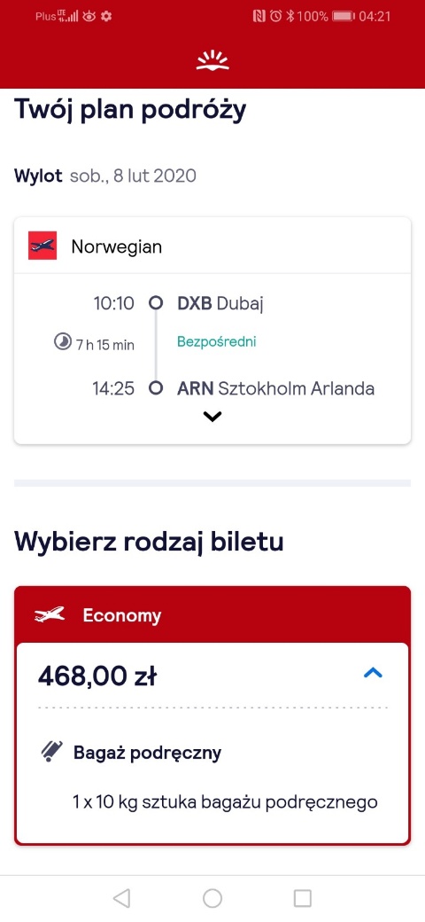The height and width of the screenshot is (922, 425).
Task: Tap the Bluetooth icon in status bar
Action: click(290, 17)
